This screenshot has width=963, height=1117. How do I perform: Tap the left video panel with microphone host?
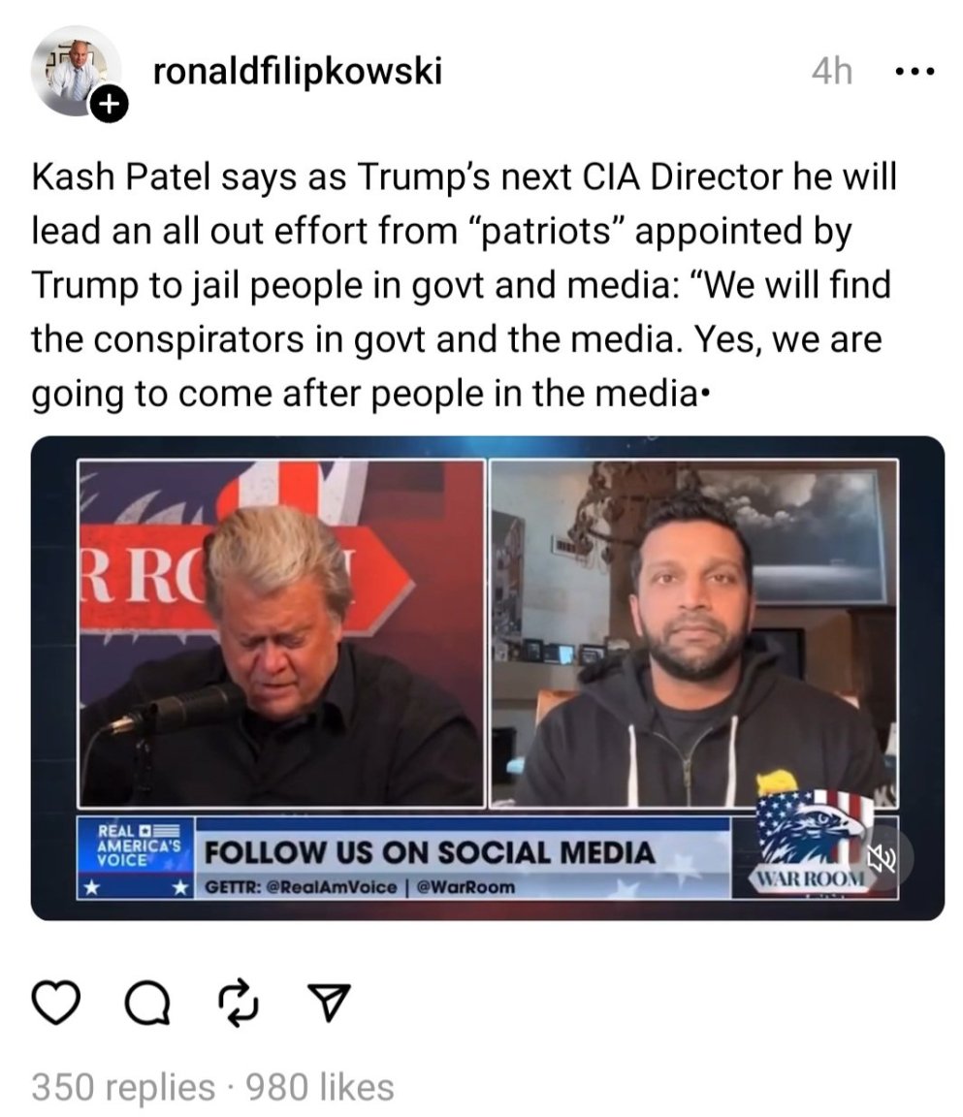[x=281, y=633]
